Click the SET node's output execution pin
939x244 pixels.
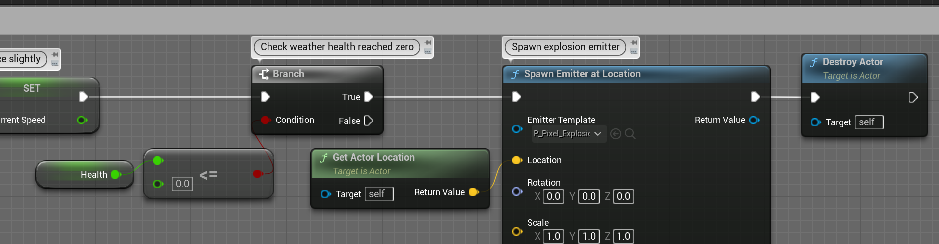tap(84, 97)
